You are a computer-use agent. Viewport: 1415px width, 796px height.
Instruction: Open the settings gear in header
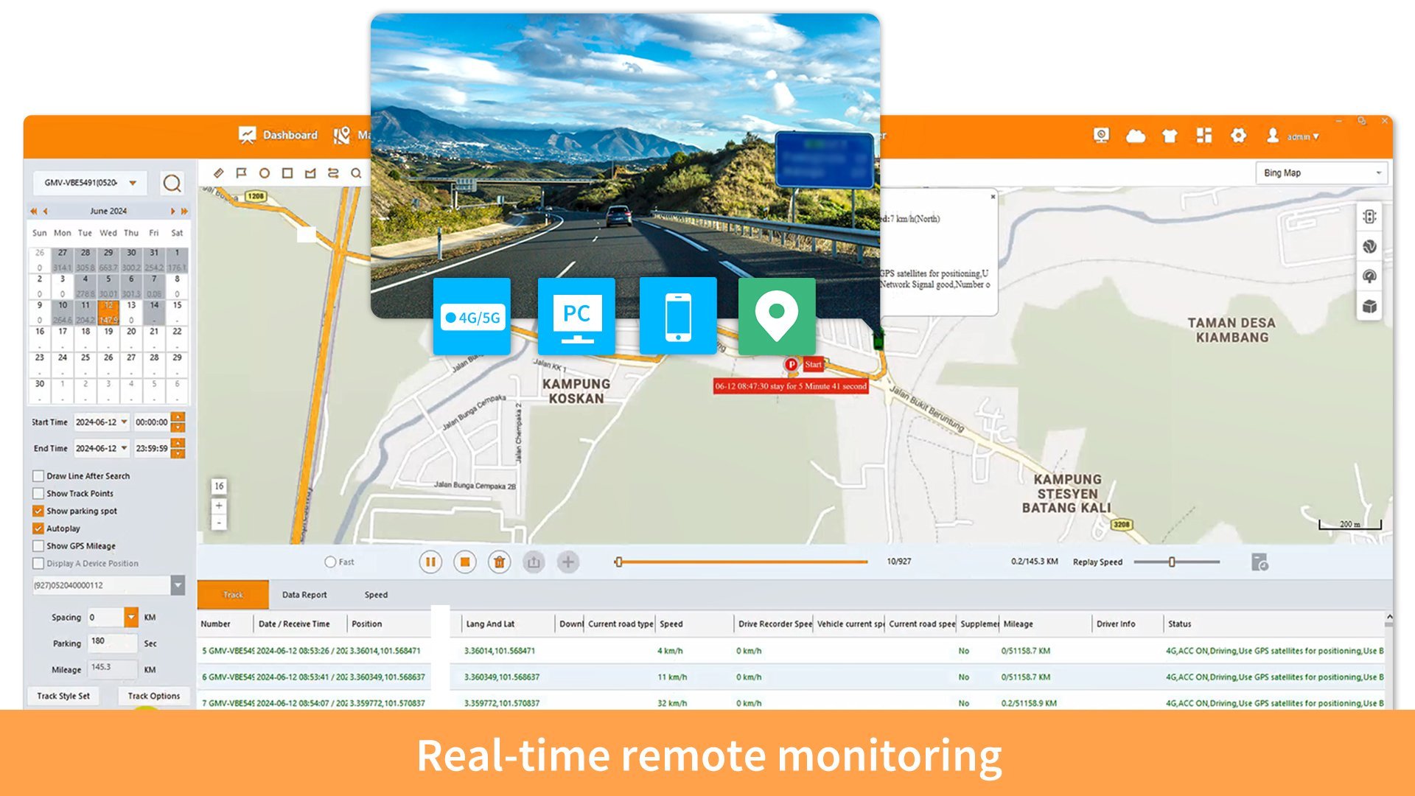point(1239,136)
